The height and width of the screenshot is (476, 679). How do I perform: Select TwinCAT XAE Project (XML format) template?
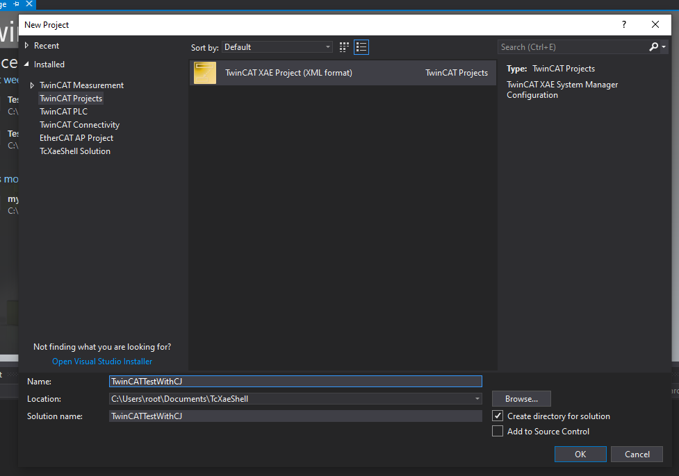coord(343,73)
